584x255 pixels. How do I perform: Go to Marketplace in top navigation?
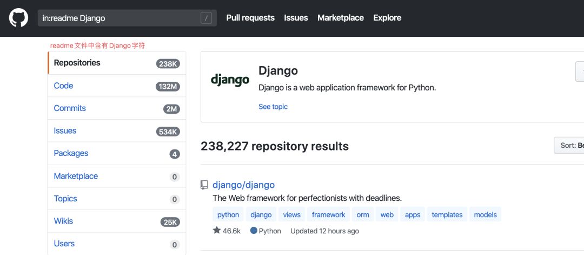point(341,18)
